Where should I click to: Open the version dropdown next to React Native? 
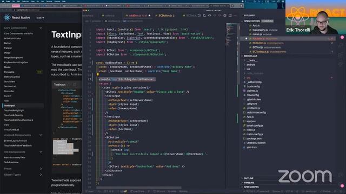(40, 18)
